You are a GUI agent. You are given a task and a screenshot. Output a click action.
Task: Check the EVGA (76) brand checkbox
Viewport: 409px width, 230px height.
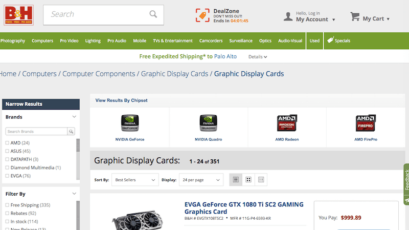7,176
